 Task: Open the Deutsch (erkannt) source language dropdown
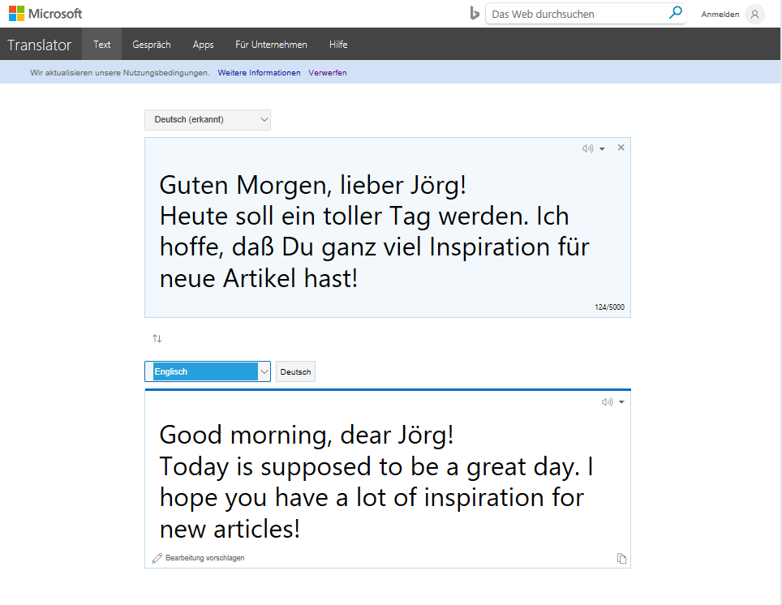coord(208,120)
